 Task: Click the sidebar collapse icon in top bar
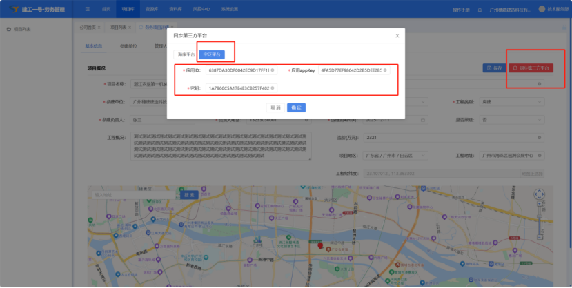(87, 9)
